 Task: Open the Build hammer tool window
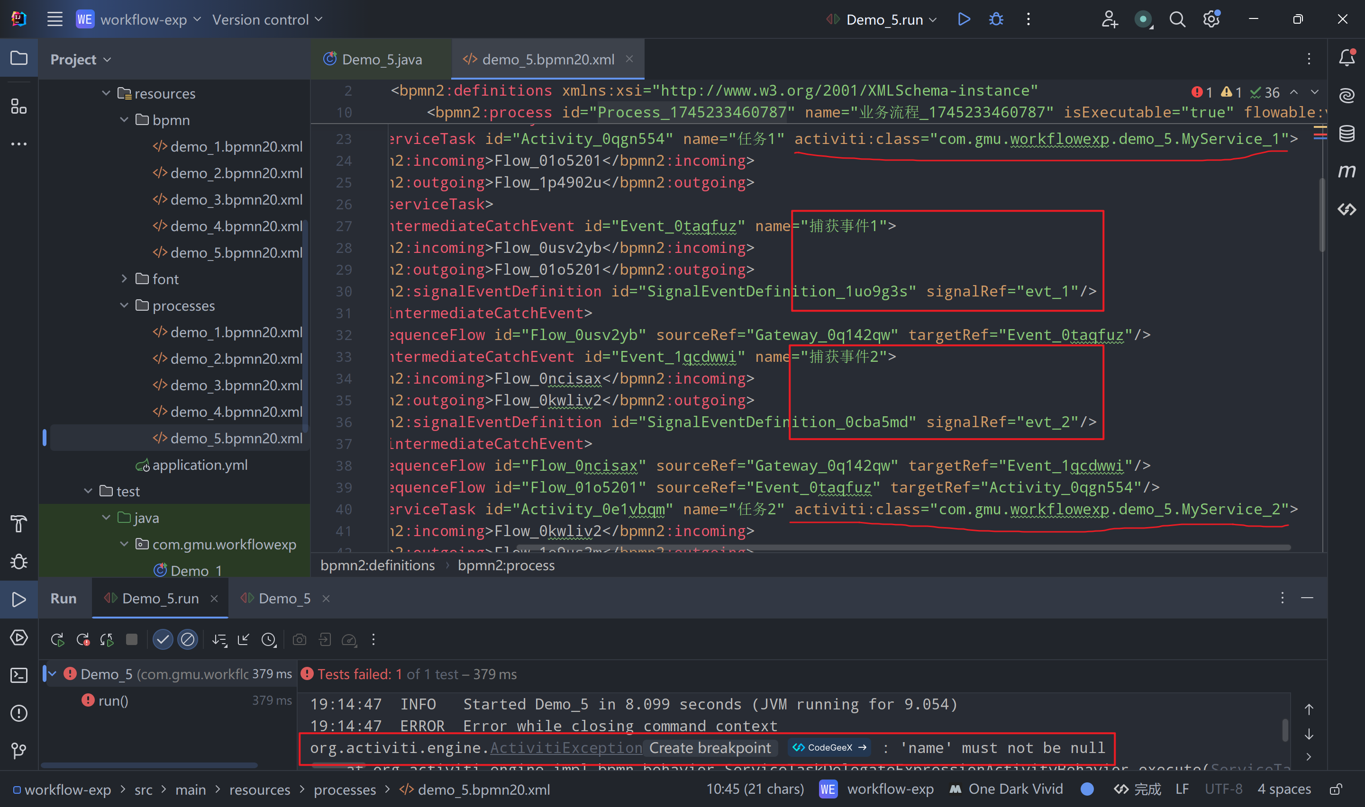(19, 524)
